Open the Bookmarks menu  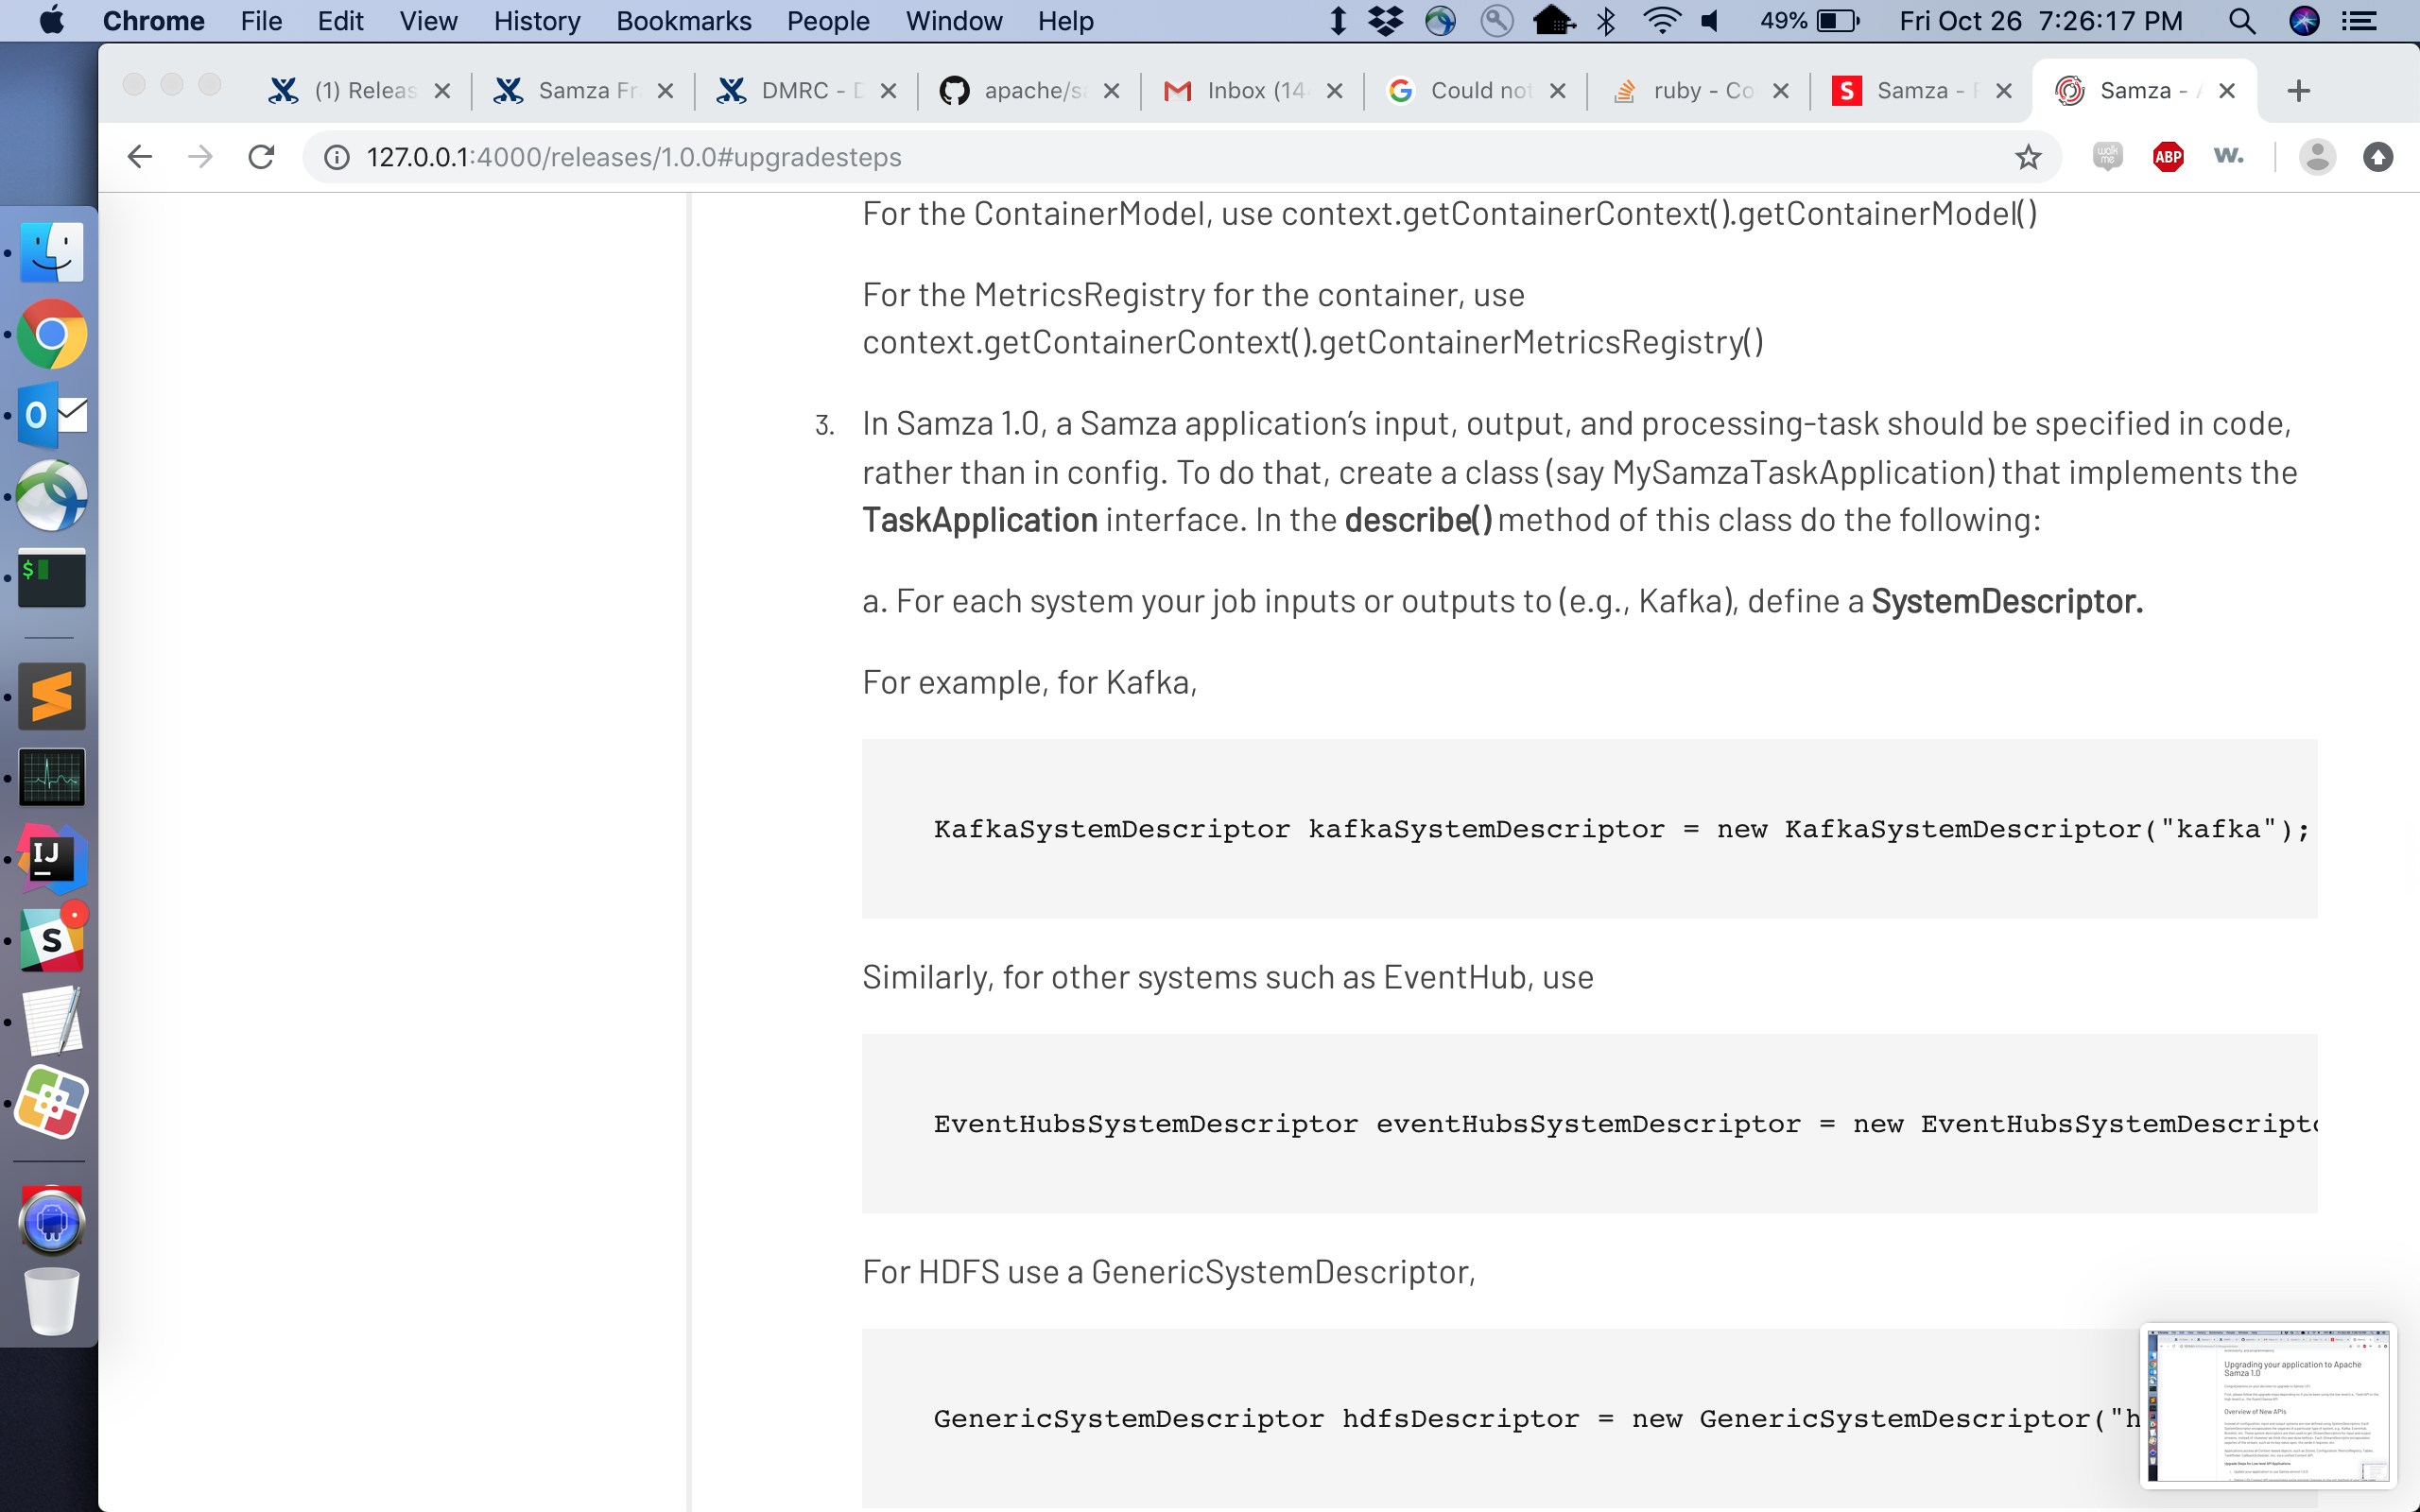point(683,21)
